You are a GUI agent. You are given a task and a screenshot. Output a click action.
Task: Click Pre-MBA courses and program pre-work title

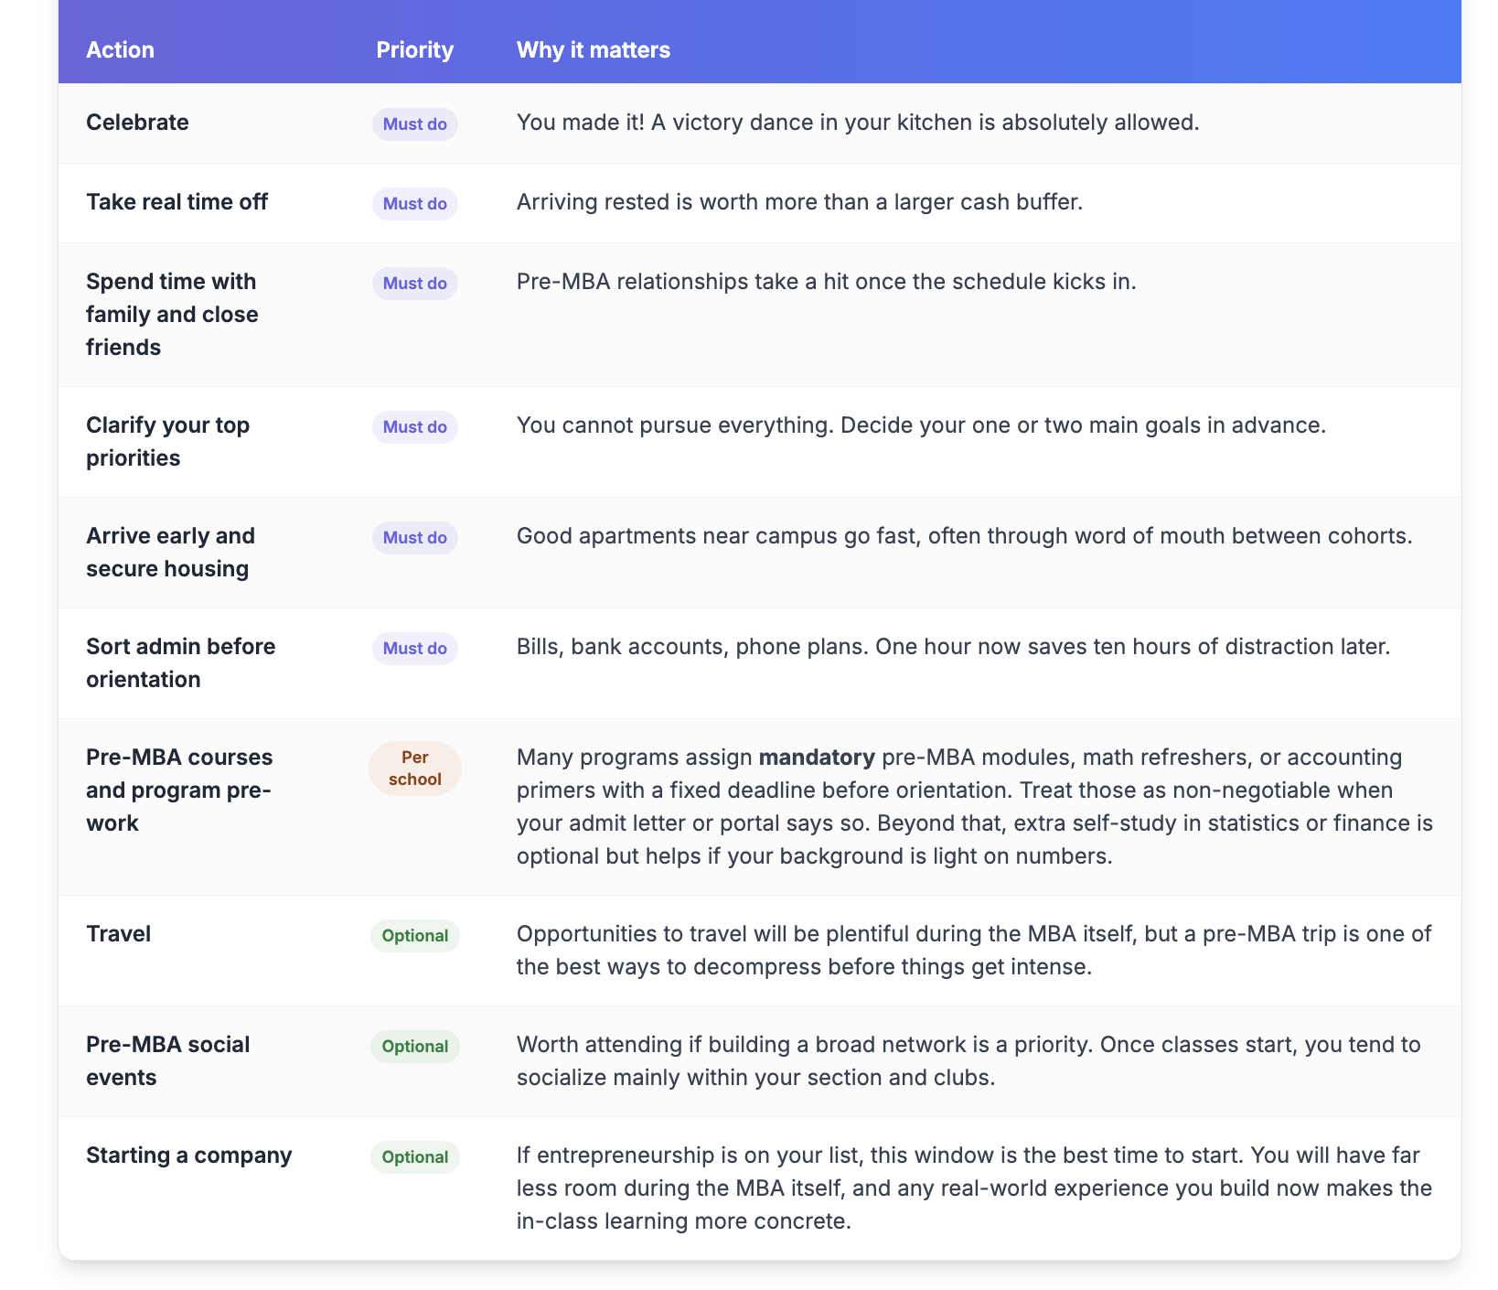click(179, 790)
